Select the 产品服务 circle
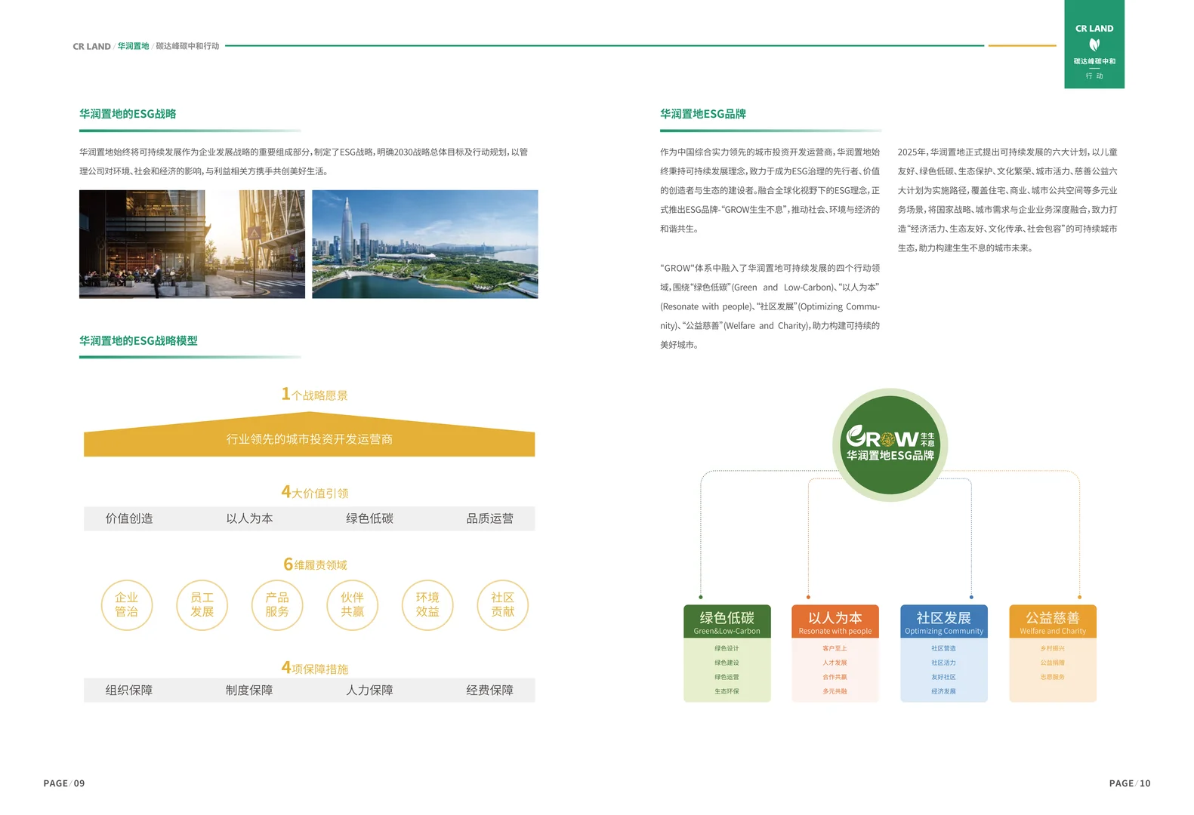The width and height of the screenshot is (1194, 815). (277, 605)
